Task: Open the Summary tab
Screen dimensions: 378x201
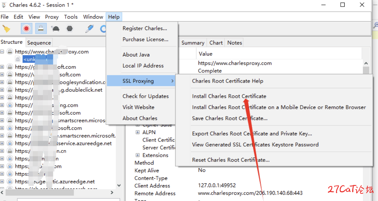Action: tap(193, 43)
